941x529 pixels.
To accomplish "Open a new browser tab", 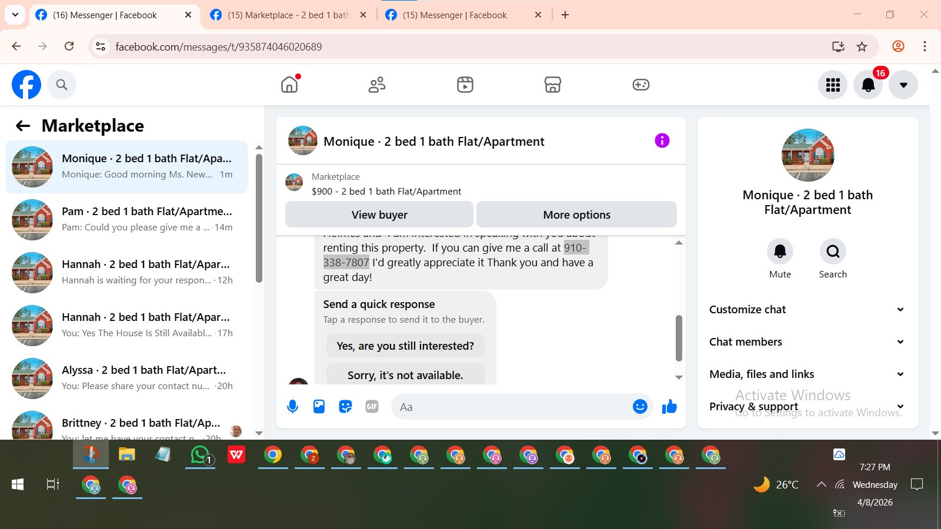I will (x=565, y=15).
